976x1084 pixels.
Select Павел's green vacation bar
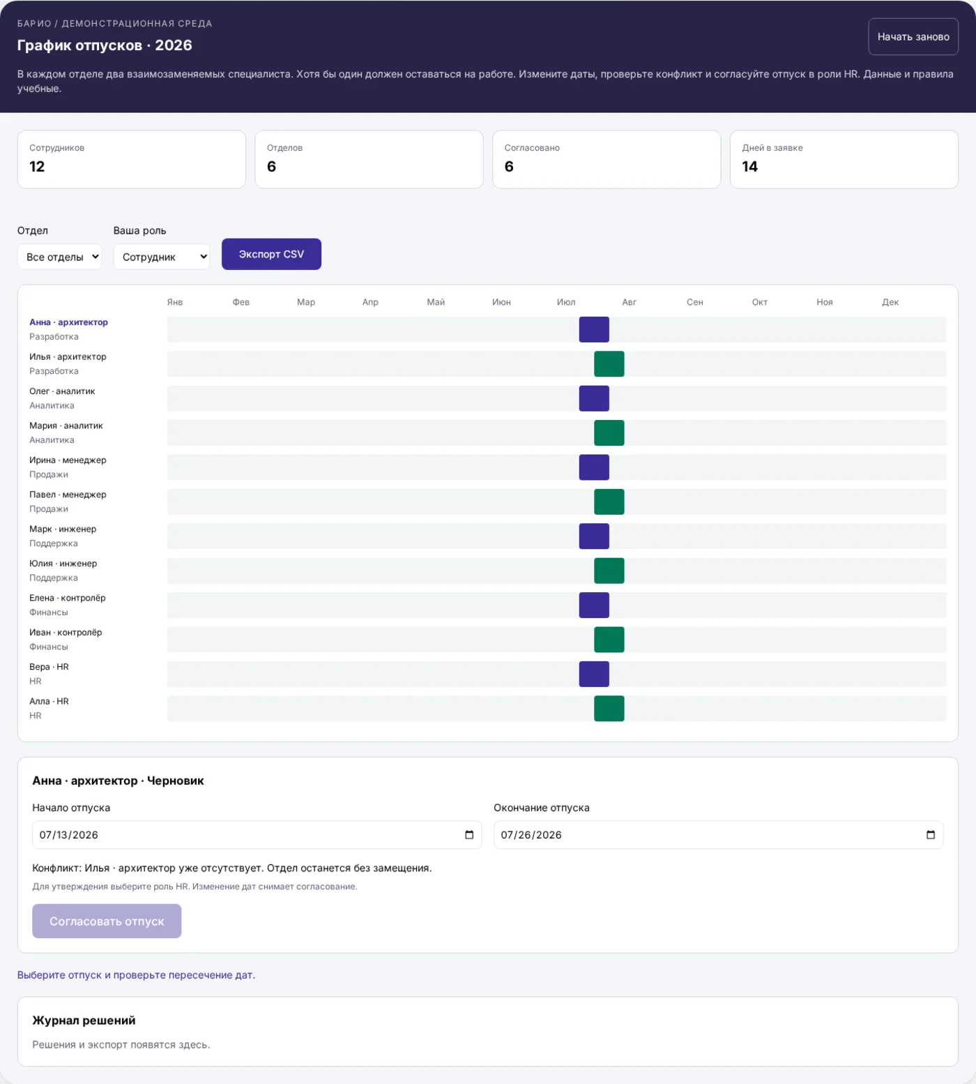click(x=609, y=502)
